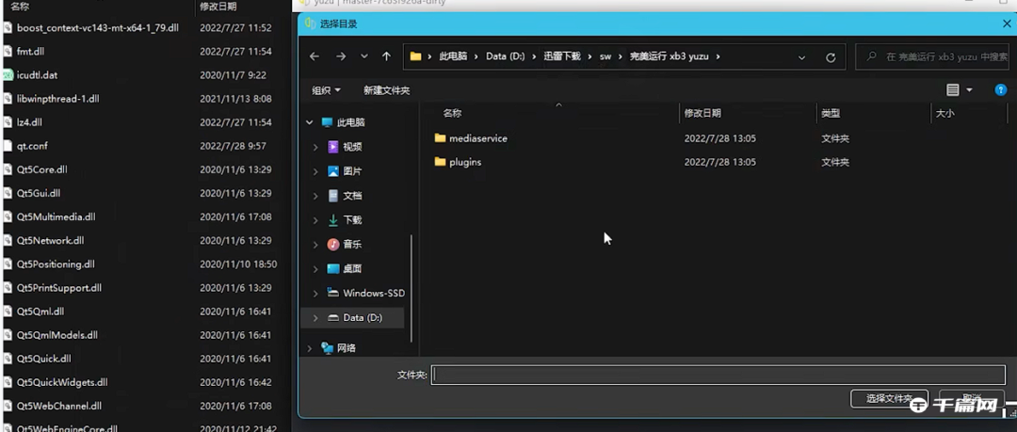Expand 下载 tree node
1017x432 pixels.
pyautogui.click(x=315, y=220)
